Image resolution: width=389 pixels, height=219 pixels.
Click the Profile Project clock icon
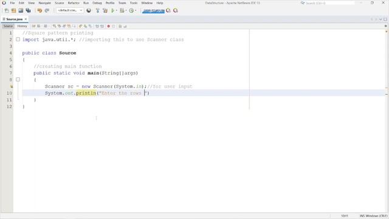coord(131,10)
